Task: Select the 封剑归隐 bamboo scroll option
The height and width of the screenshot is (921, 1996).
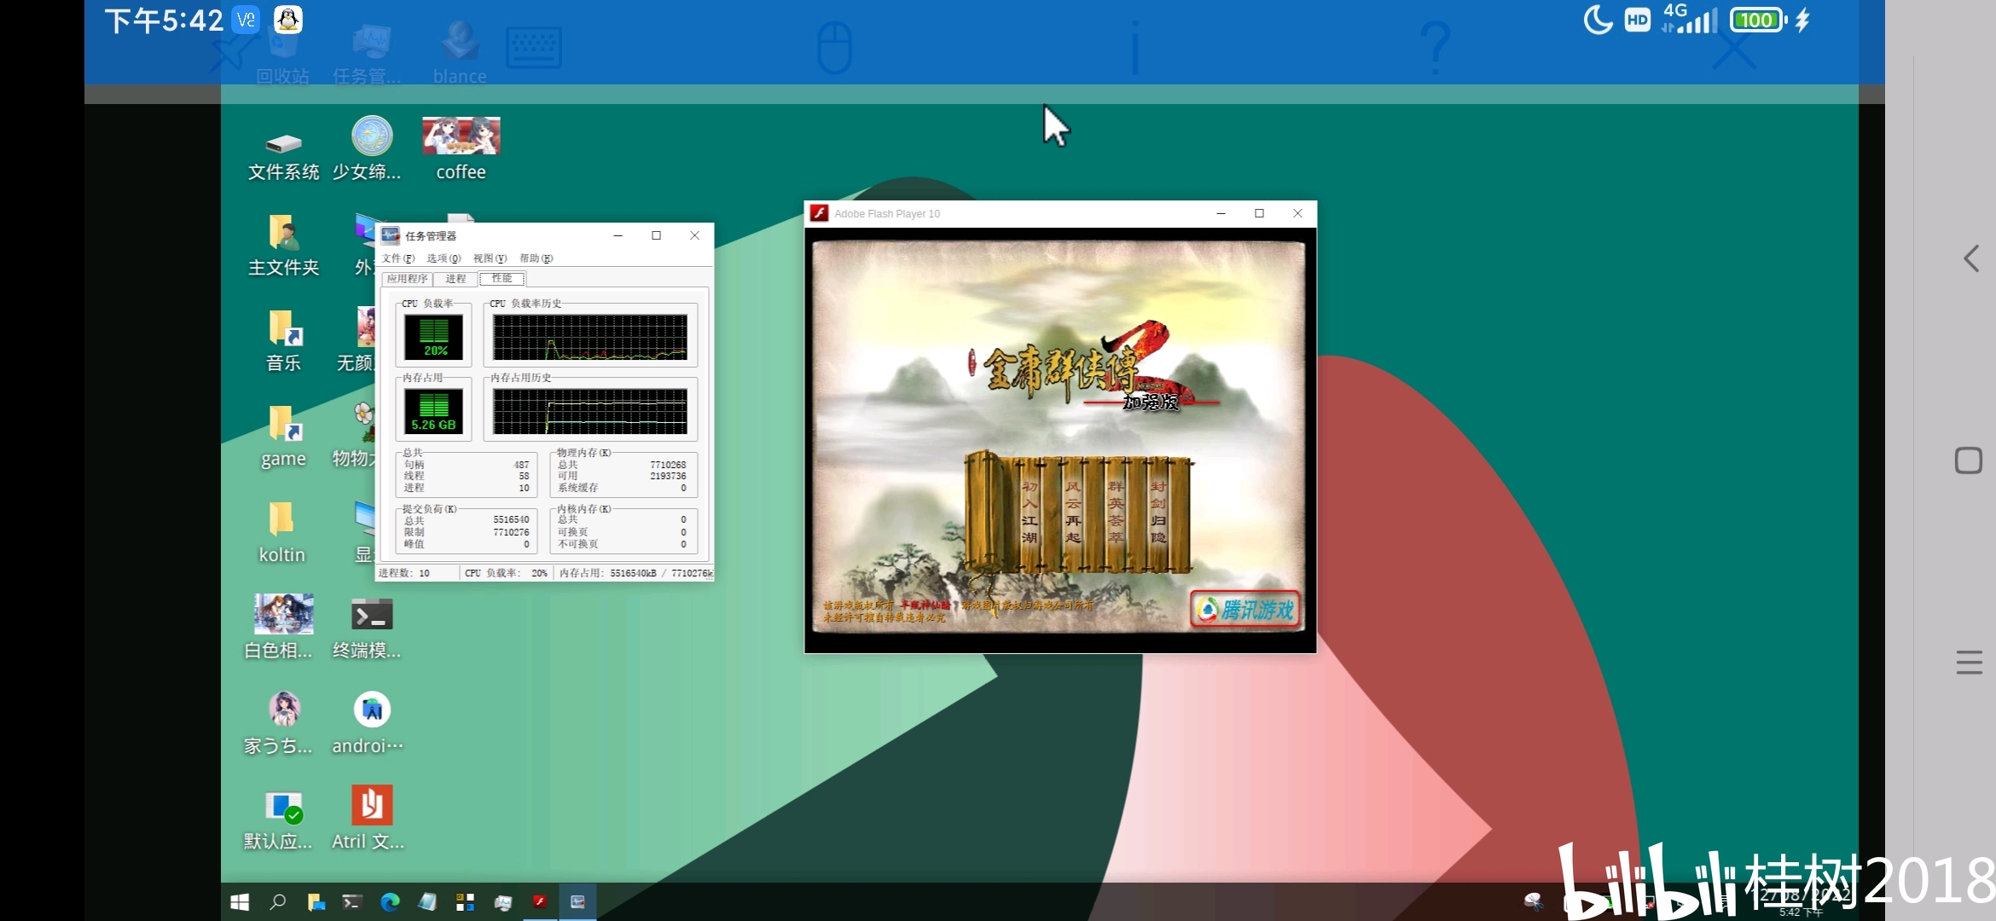Action: click(x=1158, y=512)
